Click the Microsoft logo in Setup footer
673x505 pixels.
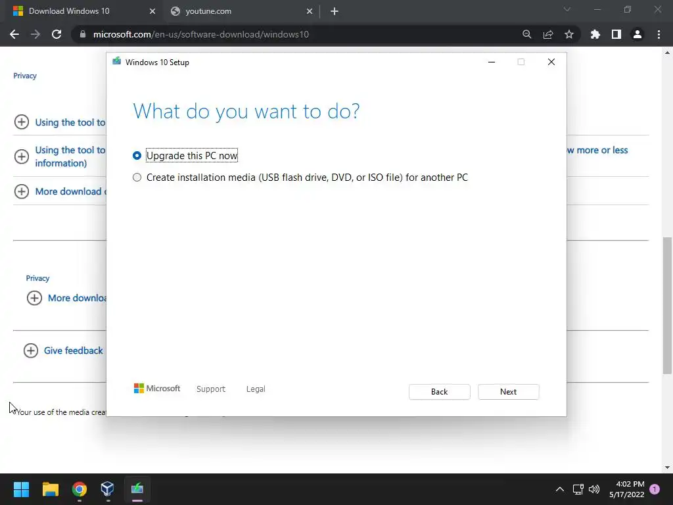coord(157,389)
